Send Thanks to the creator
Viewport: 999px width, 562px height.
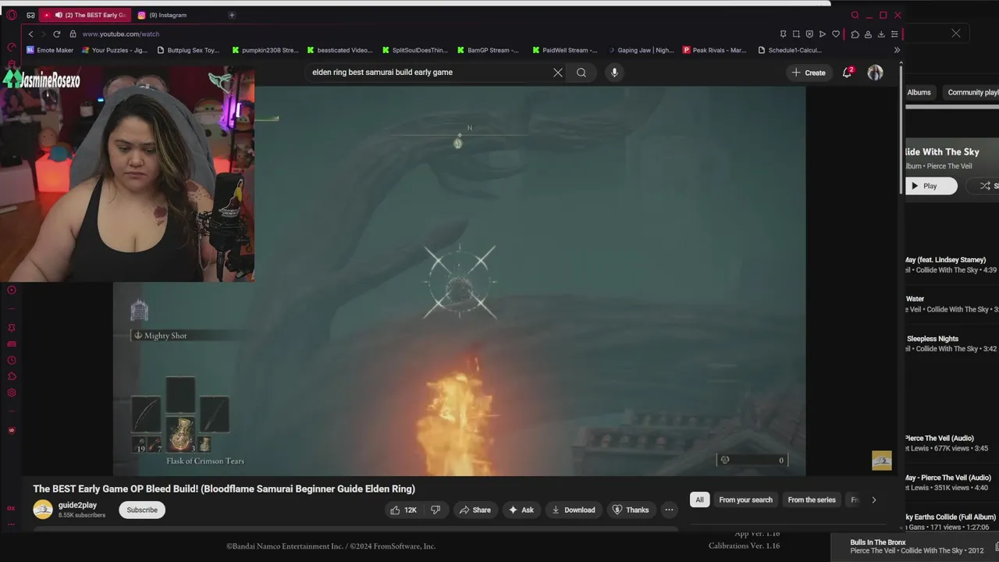tap(631, 510)
